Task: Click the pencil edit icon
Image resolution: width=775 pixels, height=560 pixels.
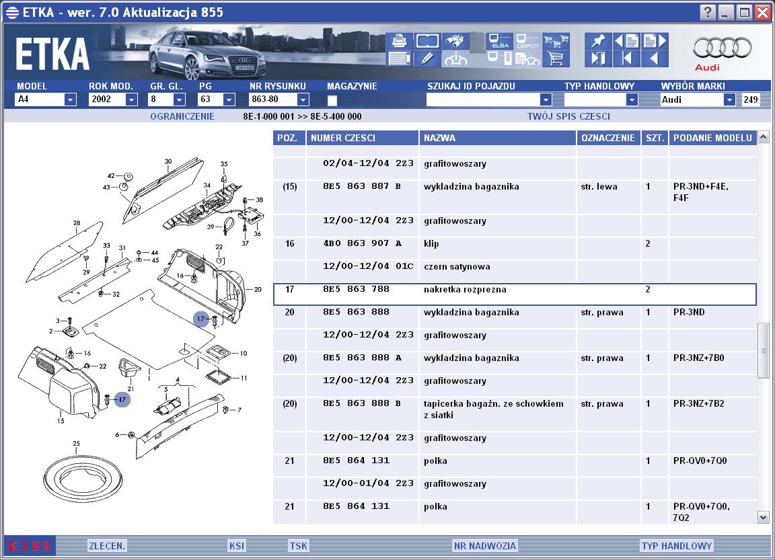Action: pos(428,58)
